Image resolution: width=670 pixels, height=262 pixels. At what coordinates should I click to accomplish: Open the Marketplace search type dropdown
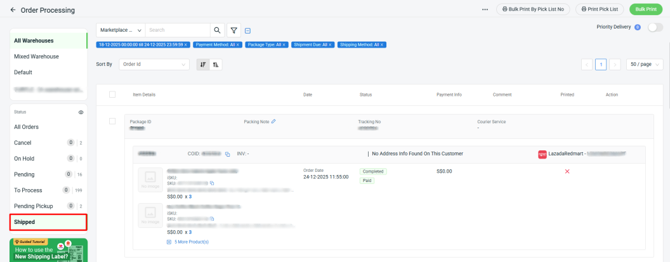(x=121, y=30)
